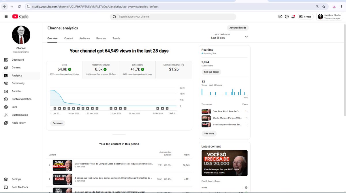Image resolution: width=346 pixels, height=193 pixels.
Task: Select the Subscribers metric card
Action: click(x=137, y=70)
